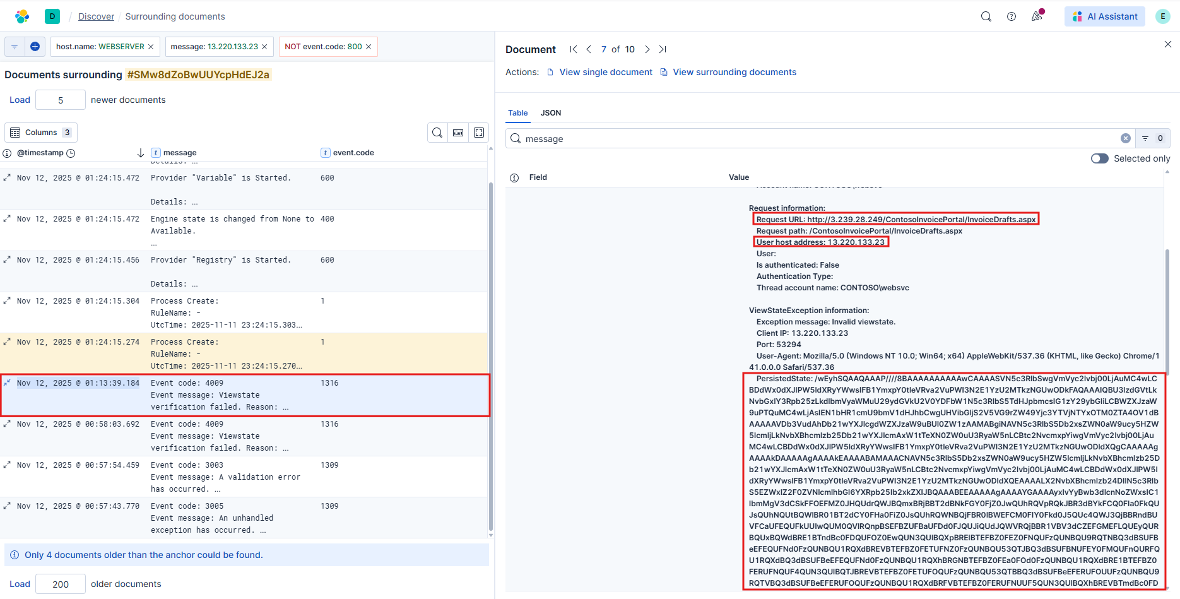Screen dimensions: 1180x599
Task: Toggle the Selected only switch
Action: (x=1100, y=158)
